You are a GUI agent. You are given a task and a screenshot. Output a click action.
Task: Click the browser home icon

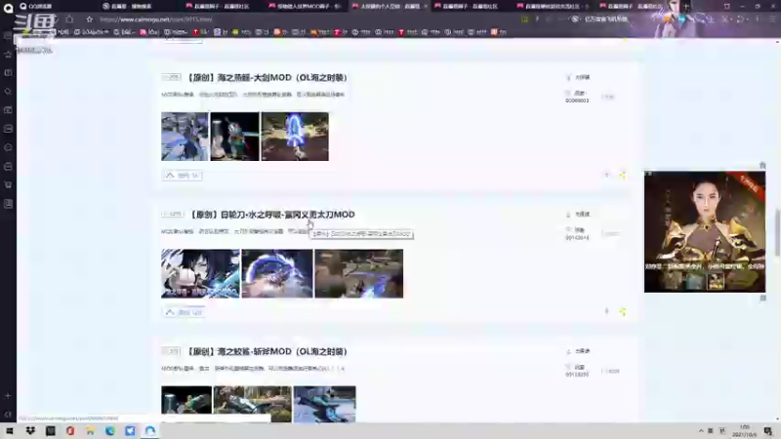coord(69,20)
